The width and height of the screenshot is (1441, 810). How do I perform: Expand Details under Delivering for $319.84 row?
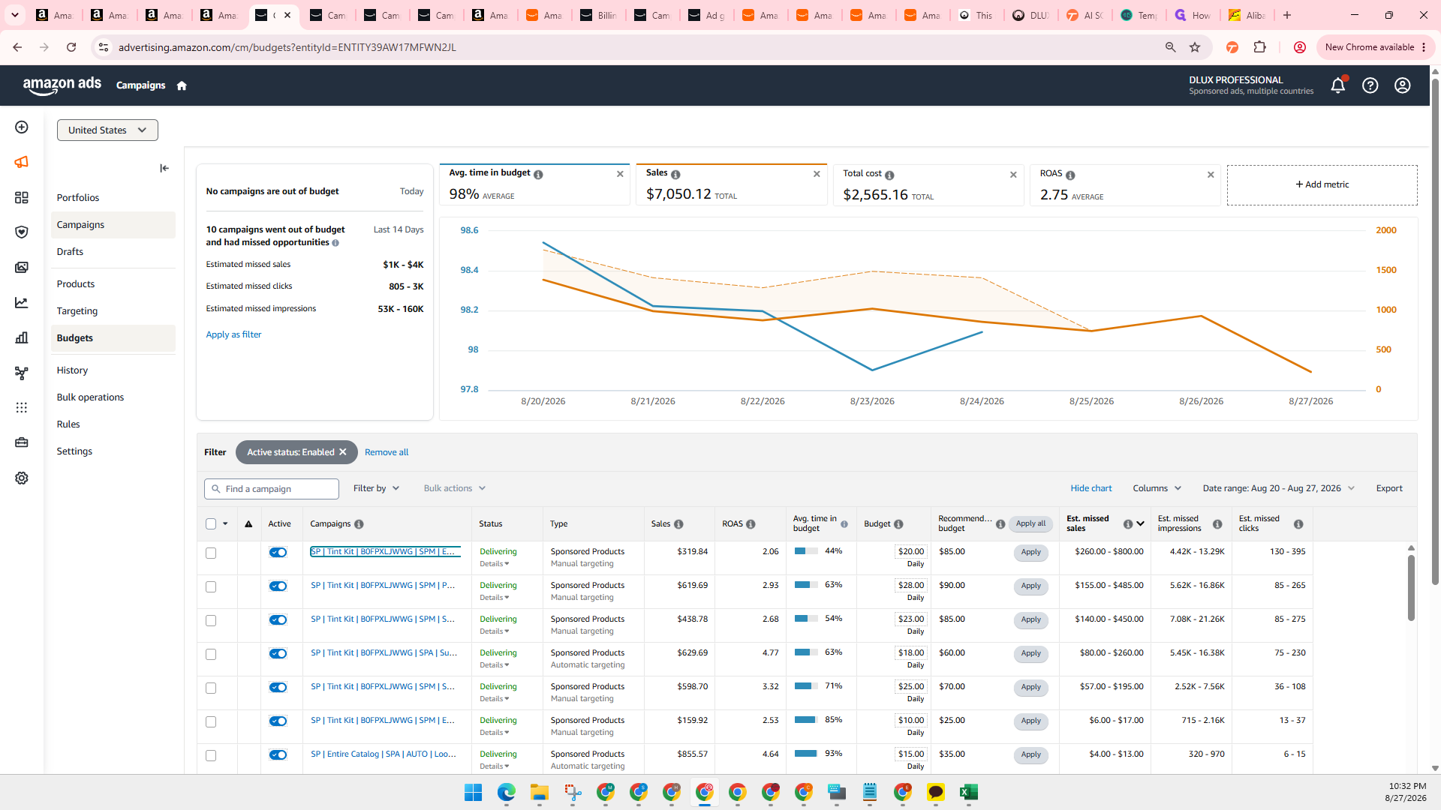point(494,564)
